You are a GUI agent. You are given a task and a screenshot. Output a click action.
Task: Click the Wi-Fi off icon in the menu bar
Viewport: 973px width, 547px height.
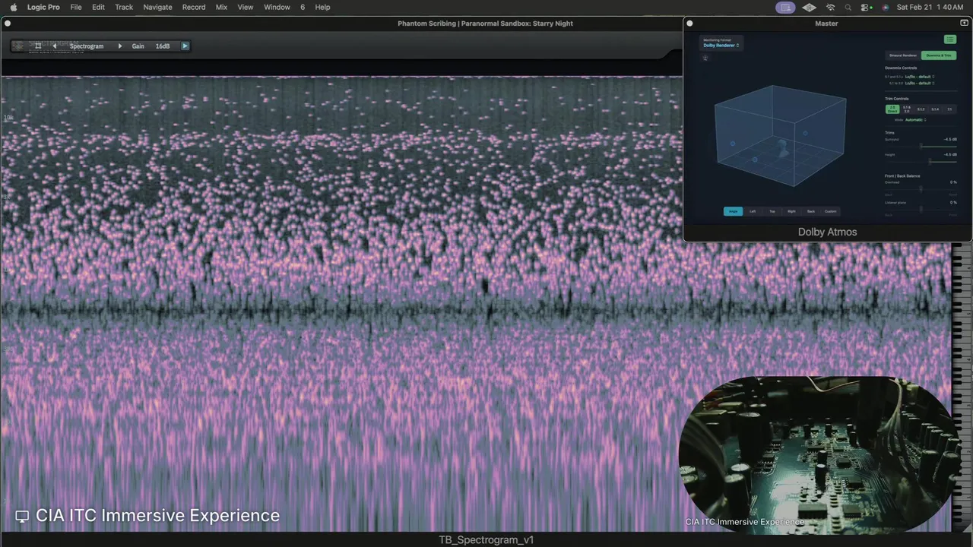click(830, 7)
